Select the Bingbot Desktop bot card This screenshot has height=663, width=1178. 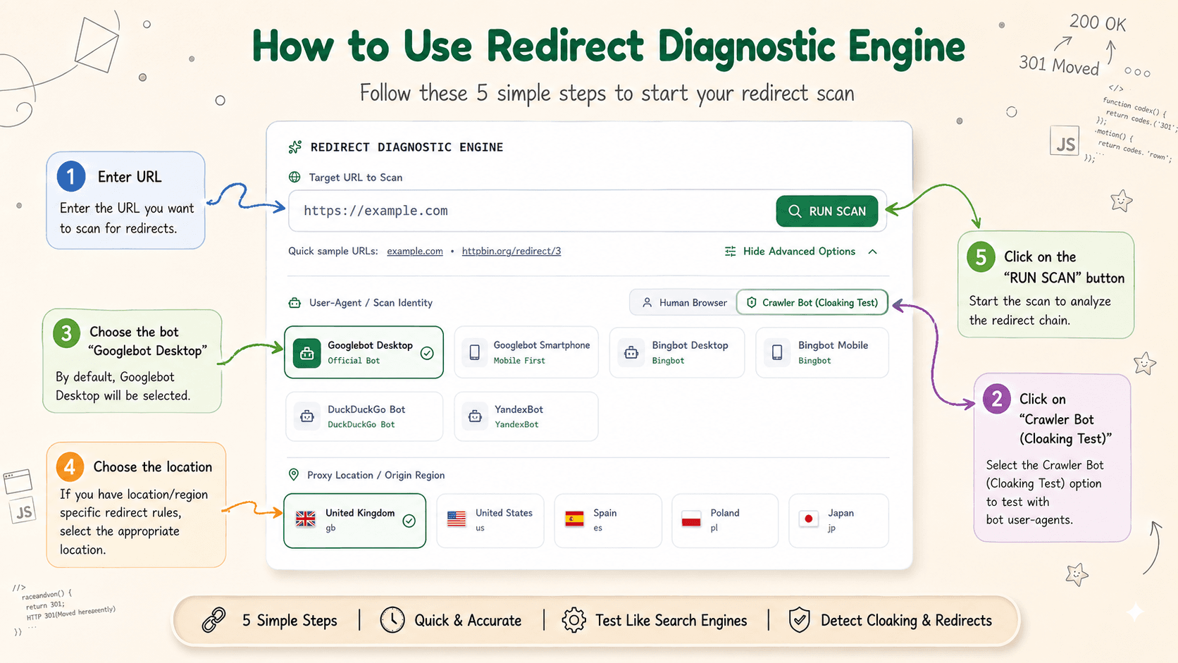pyautogui.click(x=677, y=352)
